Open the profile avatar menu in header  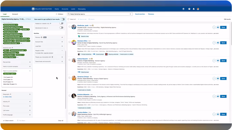tap(198, 9)
